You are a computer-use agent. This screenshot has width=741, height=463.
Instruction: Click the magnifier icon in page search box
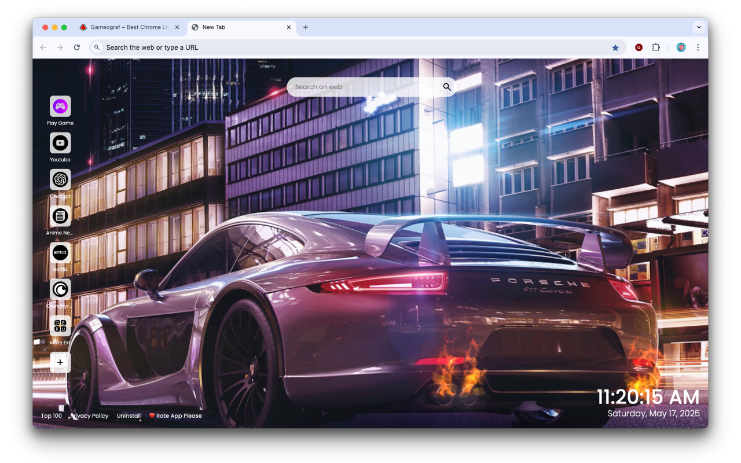(447, 87)
